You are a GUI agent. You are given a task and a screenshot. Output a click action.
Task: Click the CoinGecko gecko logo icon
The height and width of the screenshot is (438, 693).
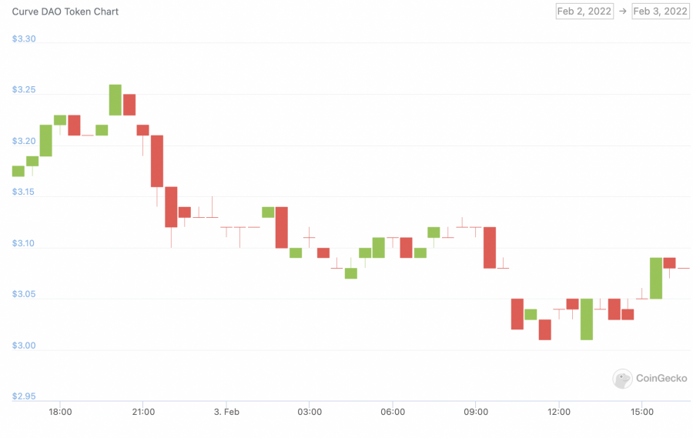point(622,378)
